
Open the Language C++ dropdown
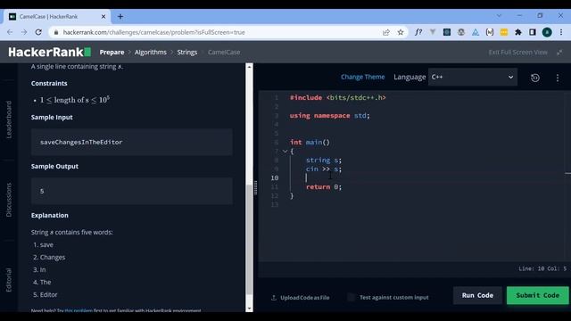(x=472, y=77)
